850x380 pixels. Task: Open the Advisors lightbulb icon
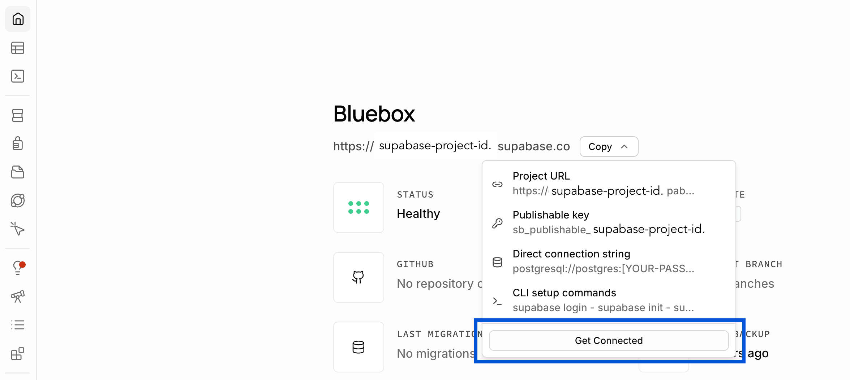[x=18, y=268]
